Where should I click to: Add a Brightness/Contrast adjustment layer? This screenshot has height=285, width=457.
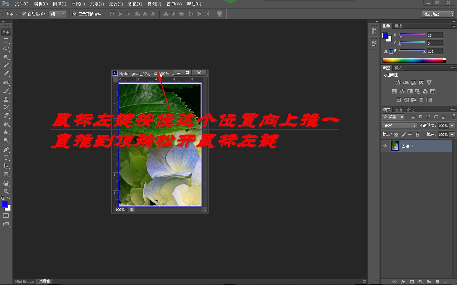tap(398, 83)
